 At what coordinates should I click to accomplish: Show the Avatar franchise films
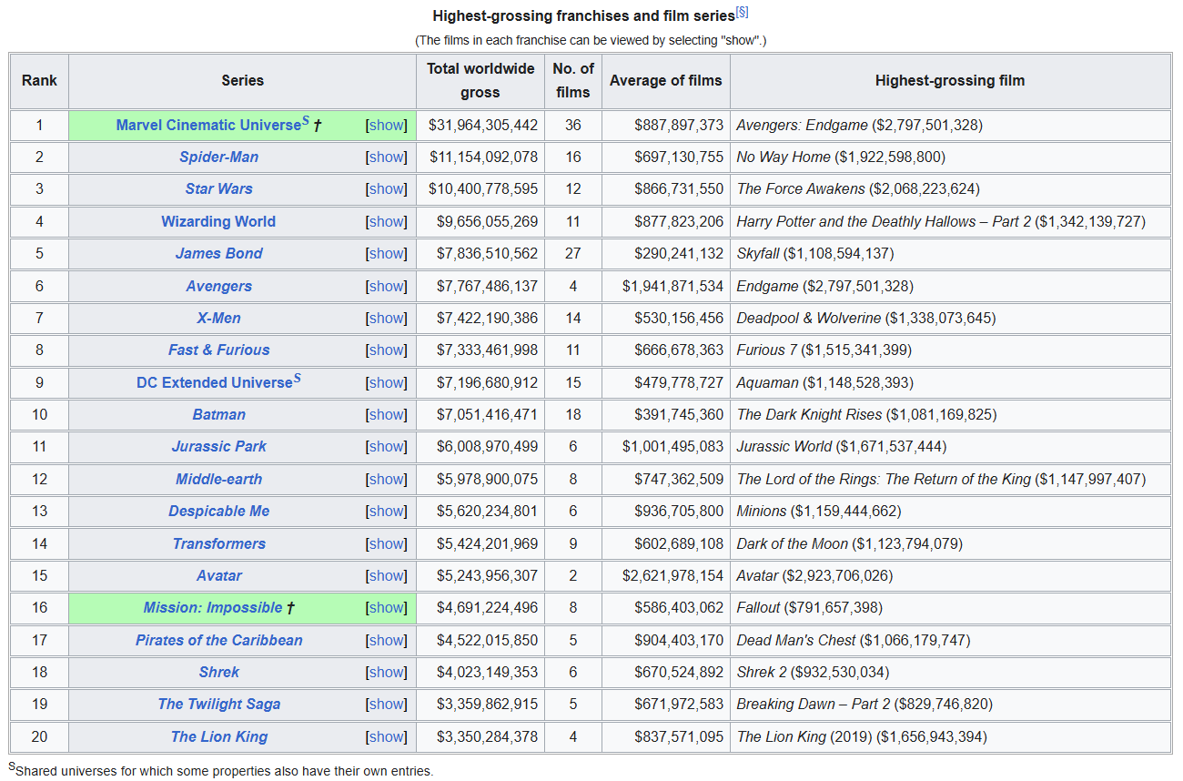[386, 576]
